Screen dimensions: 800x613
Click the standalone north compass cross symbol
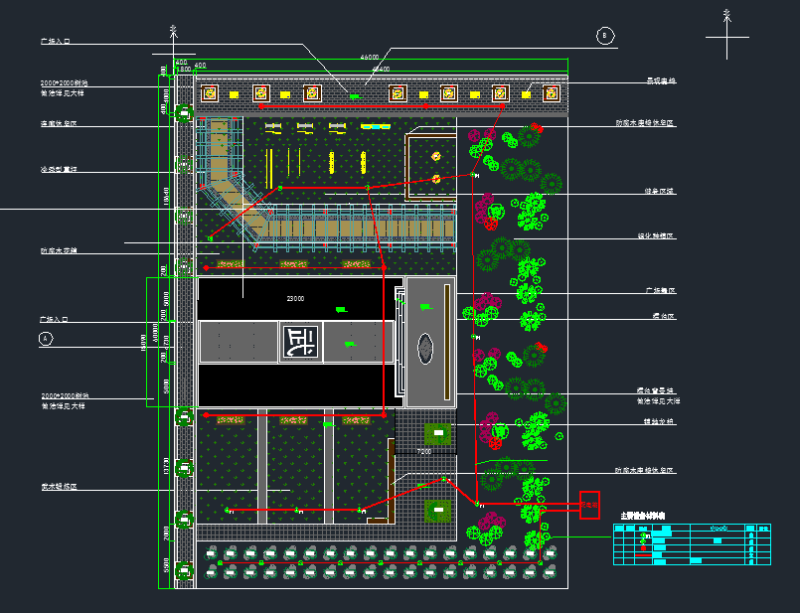click(727, 35)
